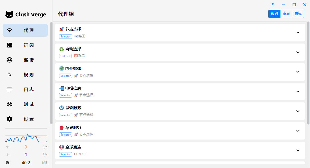Click the radar icon for 测试
Viewport: 310px width, 168px height.
(9, 104)
